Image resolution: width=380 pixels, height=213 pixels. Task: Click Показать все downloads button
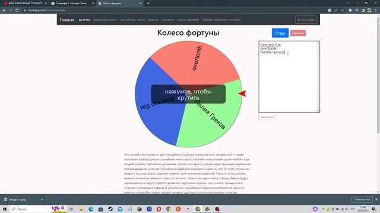point(362,199)
